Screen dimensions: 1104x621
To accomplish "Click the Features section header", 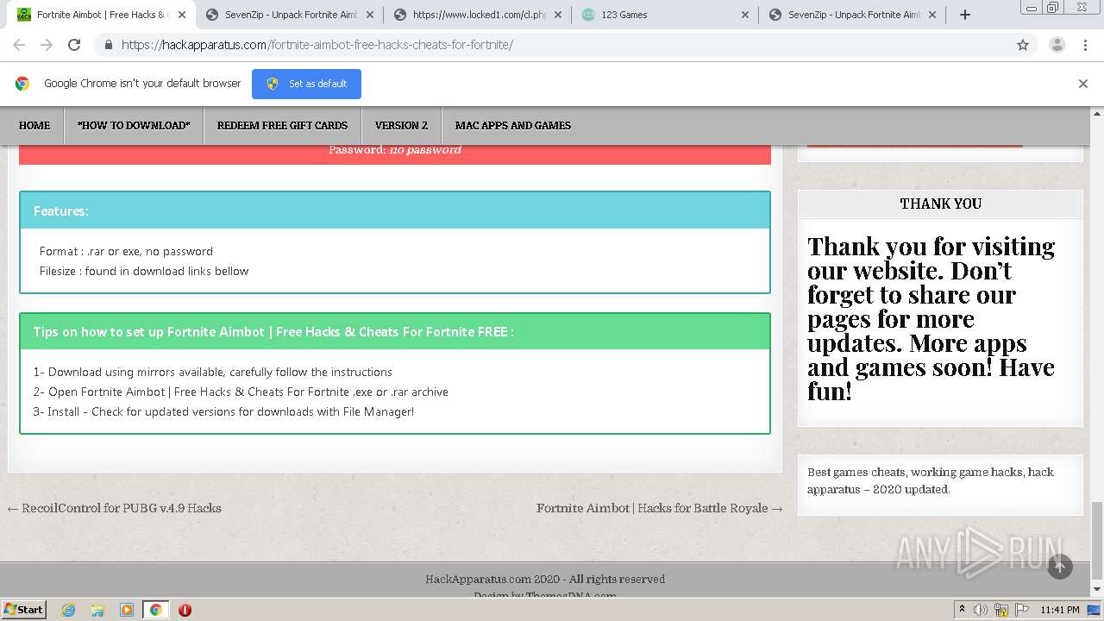I will 395,210.
